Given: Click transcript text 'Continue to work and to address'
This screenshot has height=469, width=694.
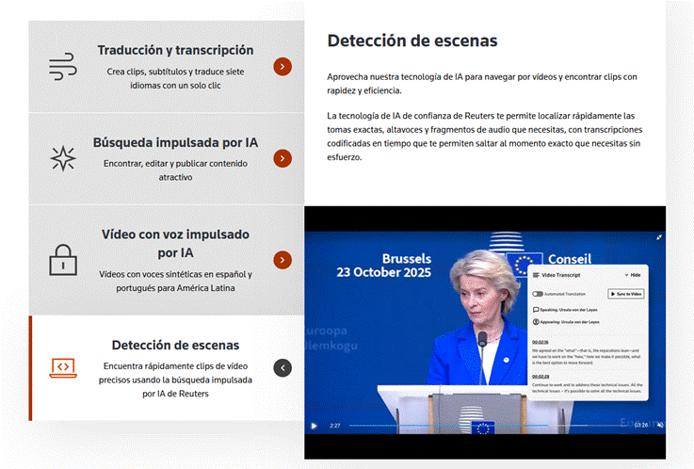Looking at the screenshot, I should coord(587,388).
